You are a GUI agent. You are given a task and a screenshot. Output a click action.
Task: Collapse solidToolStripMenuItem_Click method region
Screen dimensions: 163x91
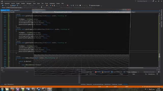(x=9, y=16)
